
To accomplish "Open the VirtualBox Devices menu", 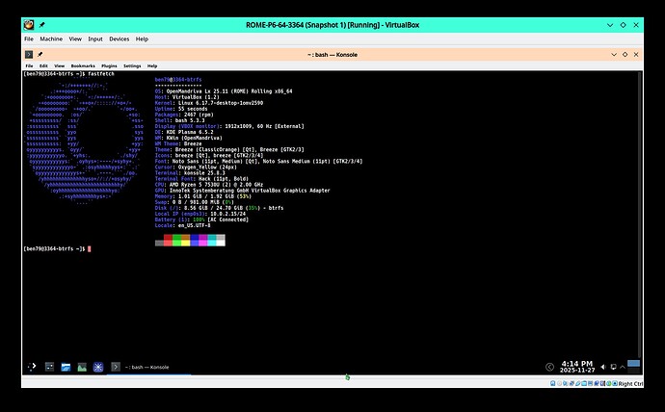I will click(x=119, y=39).
